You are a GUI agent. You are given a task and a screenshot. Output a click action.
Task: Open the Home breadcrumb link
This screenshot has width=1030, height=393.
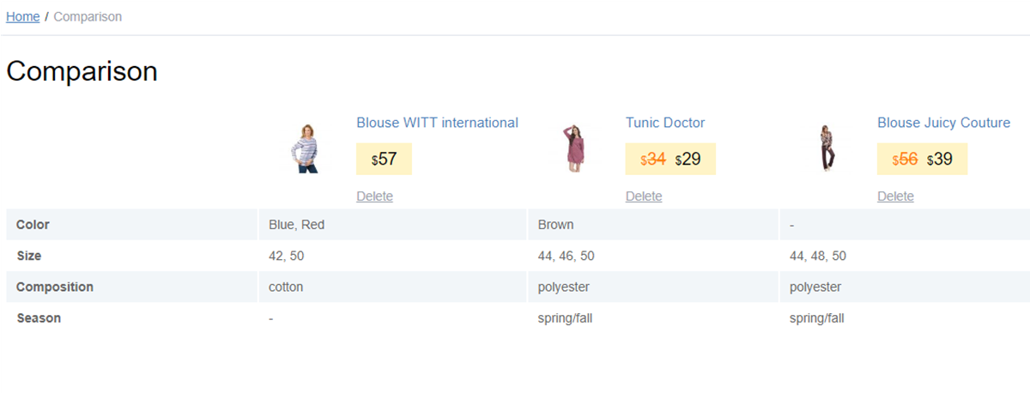[23, 16]
